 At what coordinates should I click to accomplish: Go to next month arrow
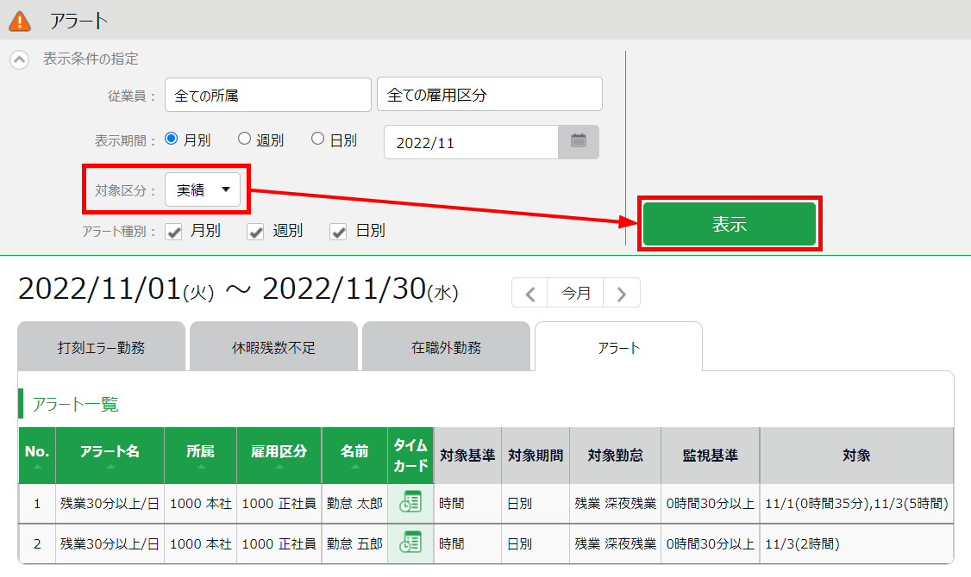point(621,294)
